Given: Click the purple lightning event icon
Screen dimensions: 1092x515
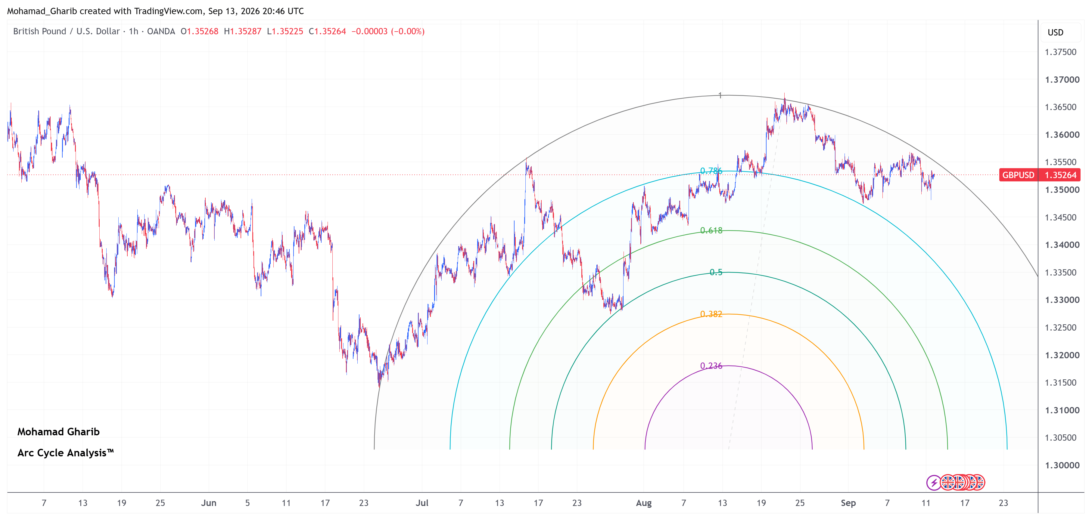Looking at the screenshot, I should (933, 483).
